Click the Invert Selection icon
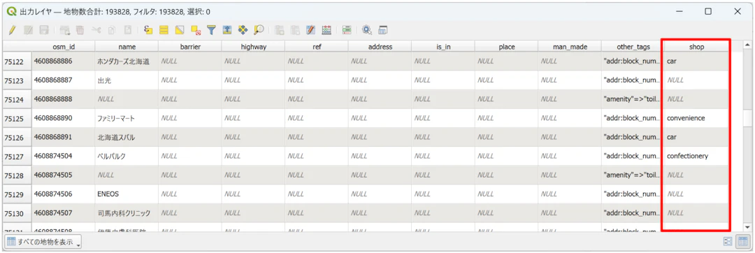 tap(180, 30)
